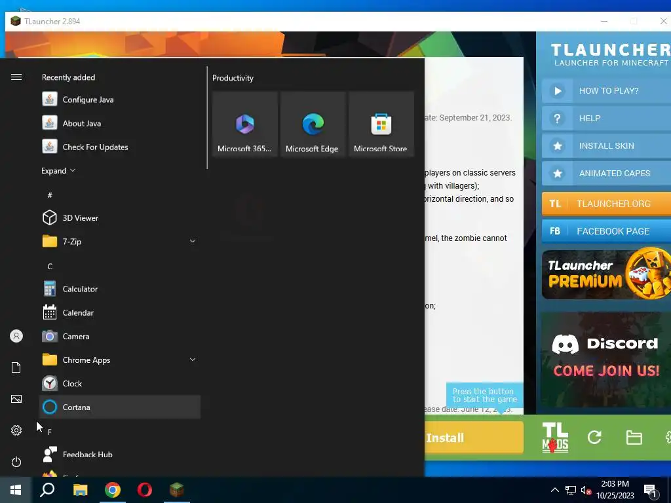Screen dimensions: 671x503
Task: Open Configure Java from Recently added
Action: pos(120,100)
